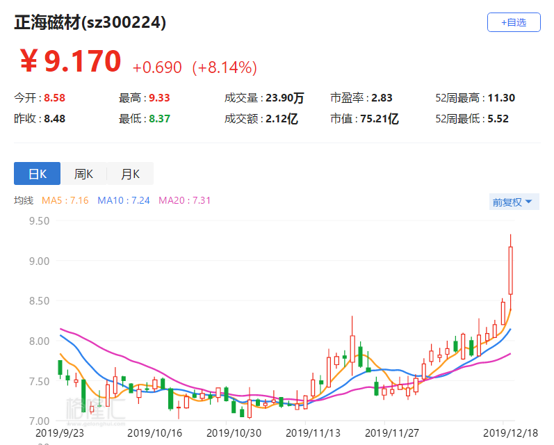
Task: Add stock to watchlist with +自选 button
Action: tap(514, 22)
